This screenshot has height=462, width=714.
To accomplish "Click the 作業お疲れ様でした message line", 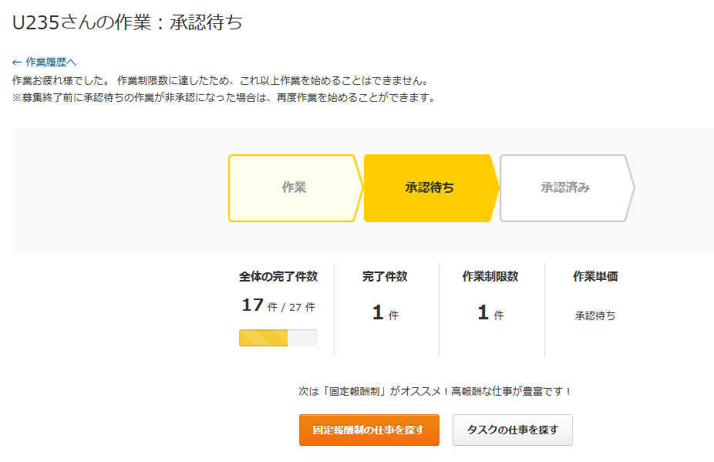I will click(x=220, y=80).
